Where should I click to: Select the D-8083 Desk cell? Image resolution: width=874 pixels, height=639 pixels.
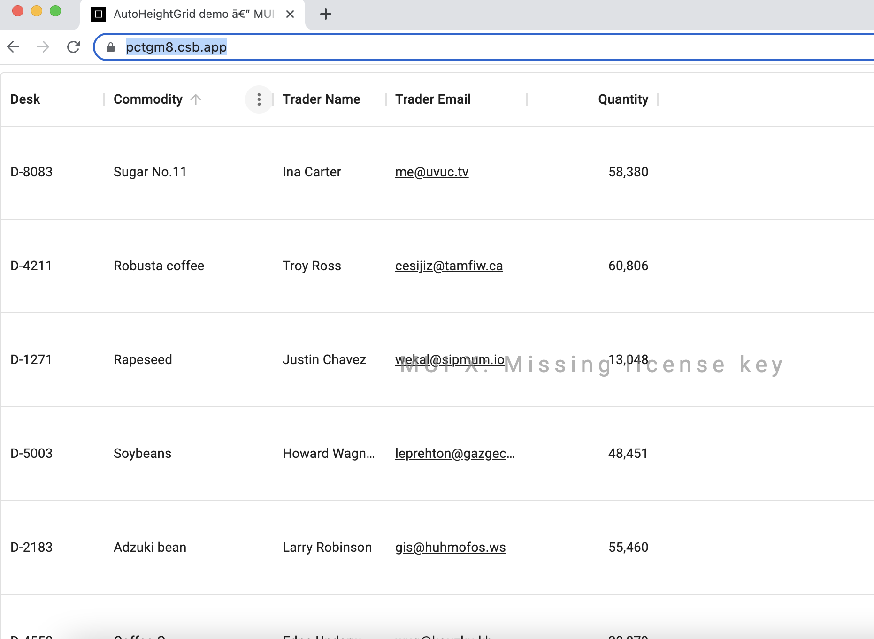point(31,172)
